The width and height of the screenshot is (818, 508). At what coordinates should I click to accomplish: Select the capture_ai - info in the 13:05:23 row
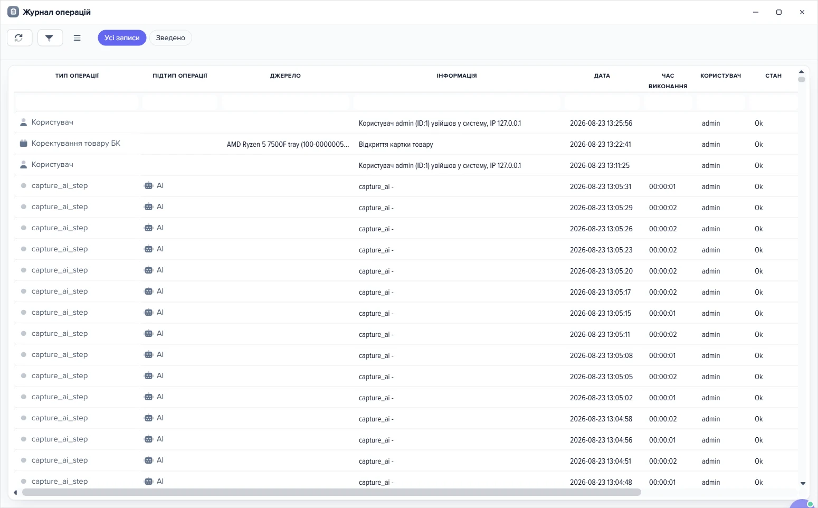pos(376,250)
